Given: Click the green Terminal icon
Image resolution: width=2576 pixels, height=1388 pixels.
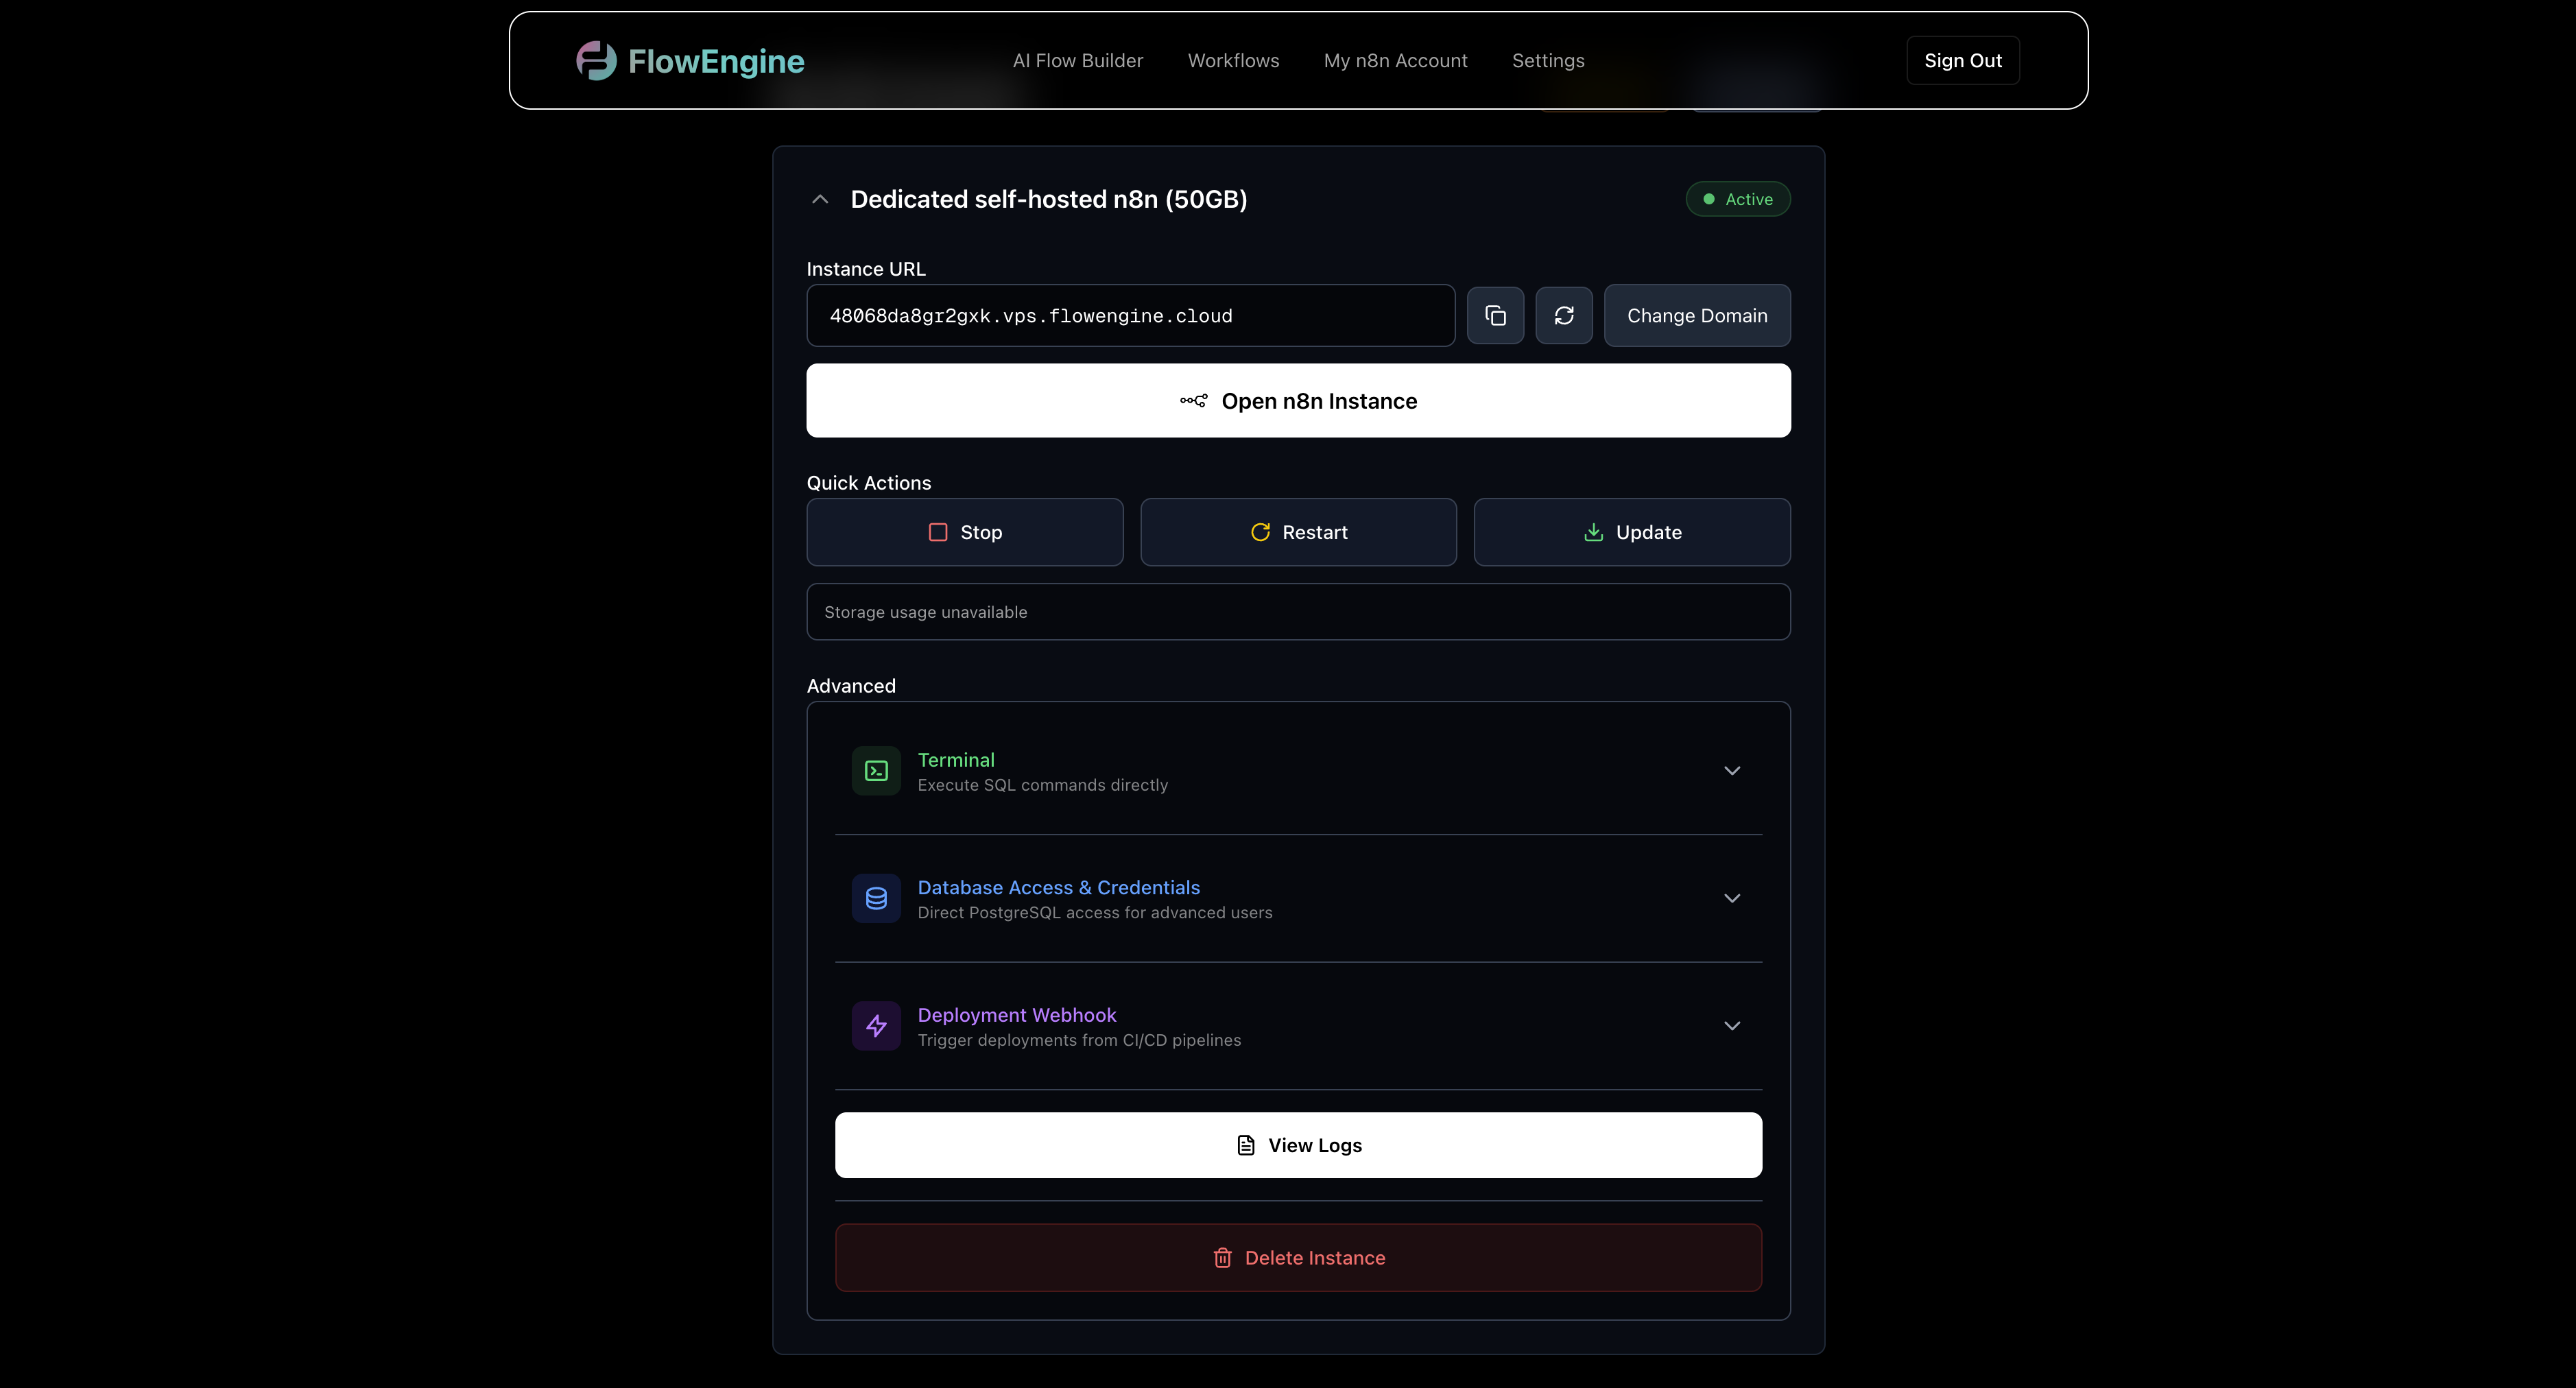Looking at the screenshot, I should point(876,771).
